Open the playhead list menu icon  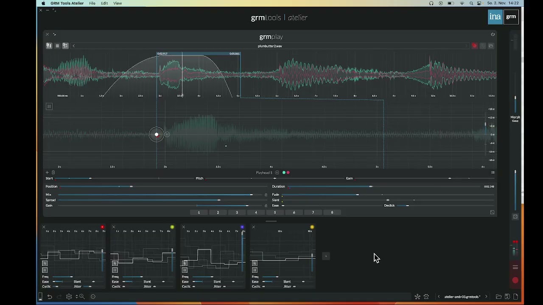[493, 172]
